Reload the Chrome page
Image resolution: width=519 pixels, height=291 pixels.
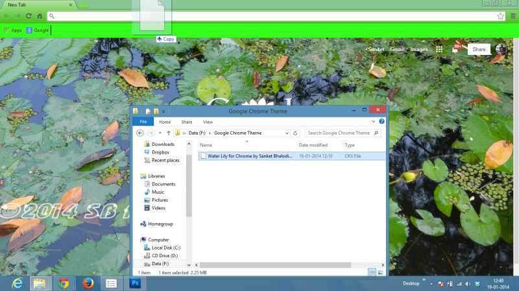point(29,16)
